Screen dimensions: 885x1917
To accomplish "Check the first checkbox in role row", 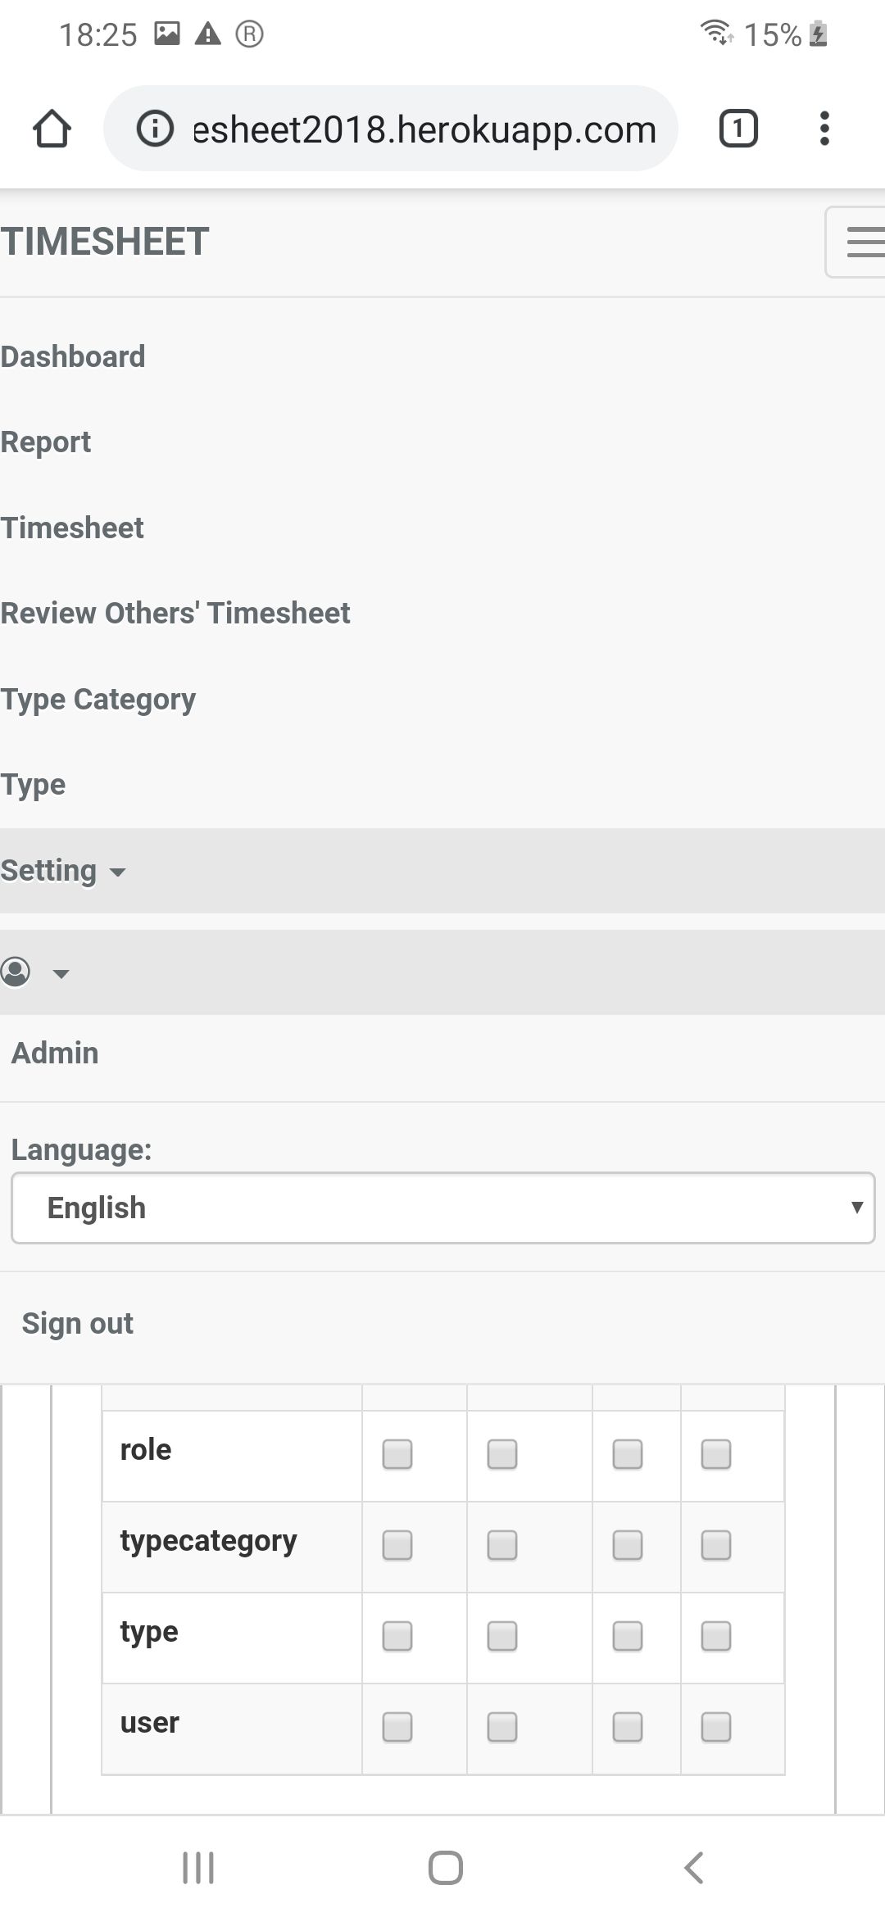I will pos(397,1454).
